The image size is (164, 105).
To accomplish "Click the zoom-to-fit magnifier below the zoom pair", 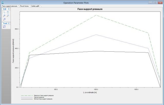I will click(4, 19).
